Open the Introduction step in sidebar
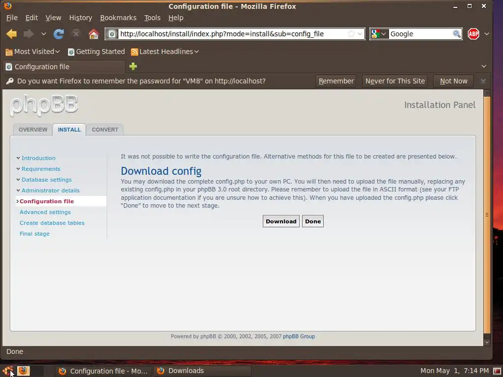Viewport: 503px width, 377px height. point(38,158)
